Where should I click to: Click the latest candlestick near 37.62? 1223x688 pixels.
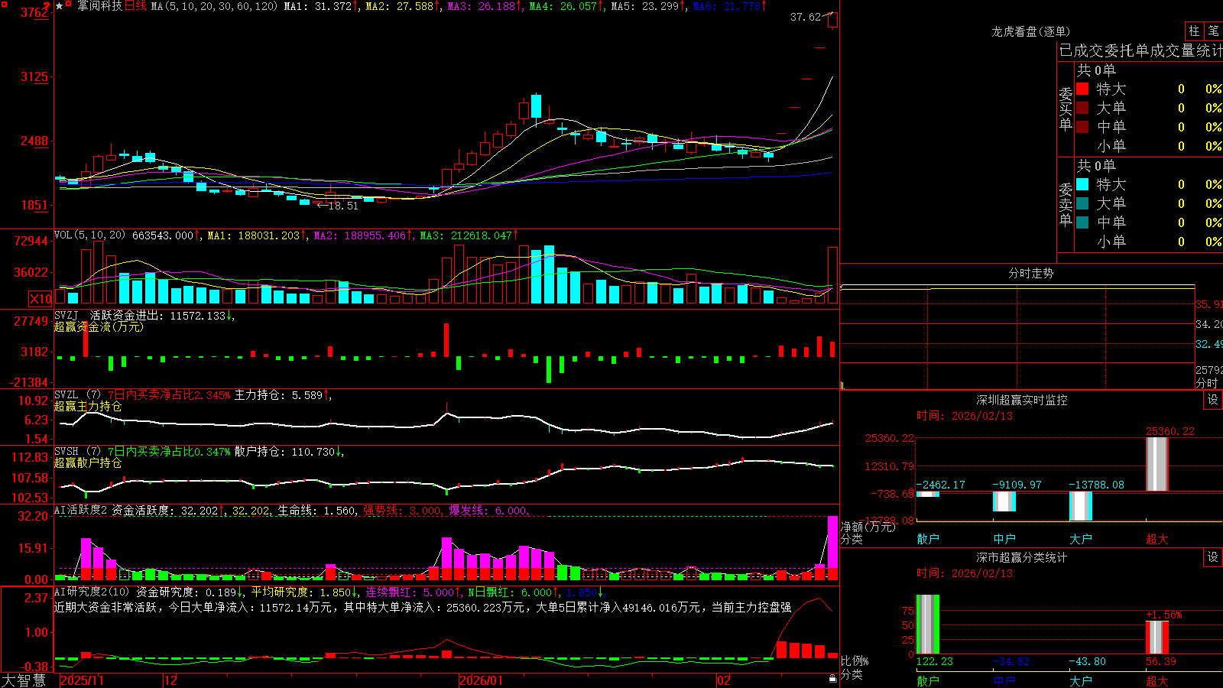tap(832, 20)
